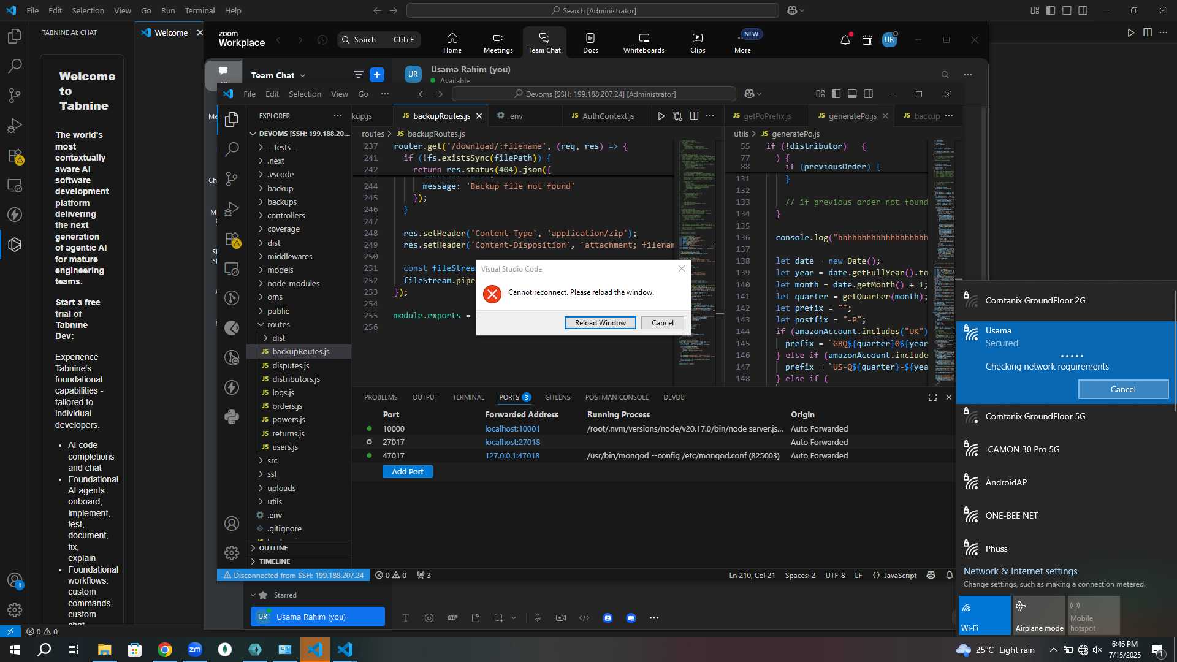Toggle Mobile hotspot tile

pos(1094,615)
